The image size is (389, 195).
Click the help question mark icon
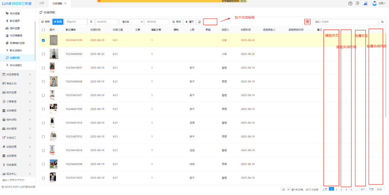click(350, 3)
